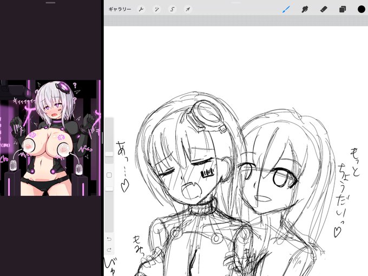Tap the square modify button in sidebar
Screen dimensions: 368x276
pos(109,175)
